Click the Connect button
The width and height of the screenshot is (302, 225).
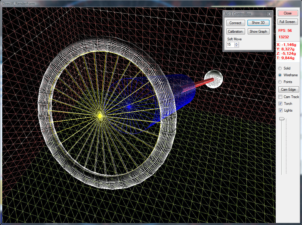pyautogui.click(x=235, y=23)
